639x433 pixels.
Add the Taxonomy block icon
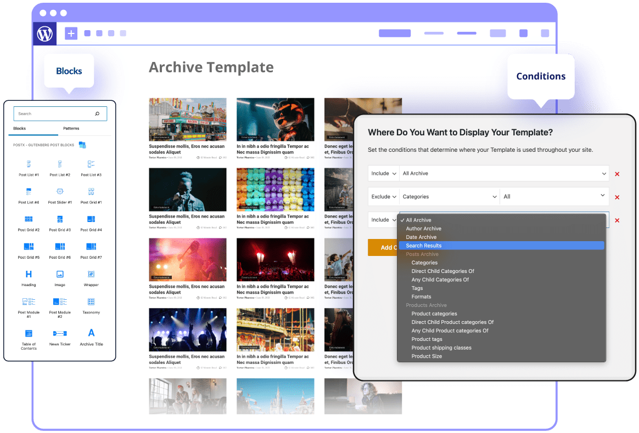pyautogui.click(x=91, y=302)
